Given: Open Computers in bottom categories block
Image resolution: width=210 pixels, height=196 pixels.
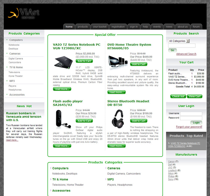Looking at the screenshot, I should (x=60, y=168).
